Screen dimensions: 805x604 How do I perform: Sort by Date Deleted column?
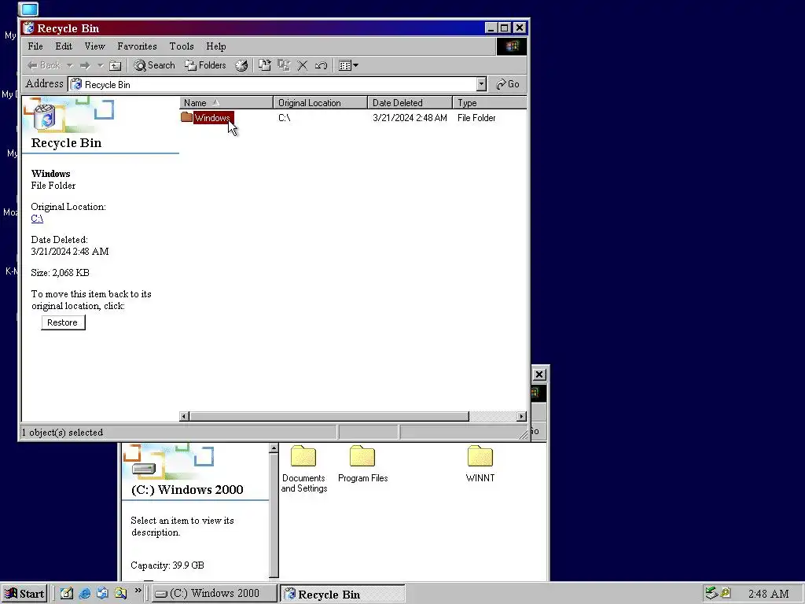410,103
